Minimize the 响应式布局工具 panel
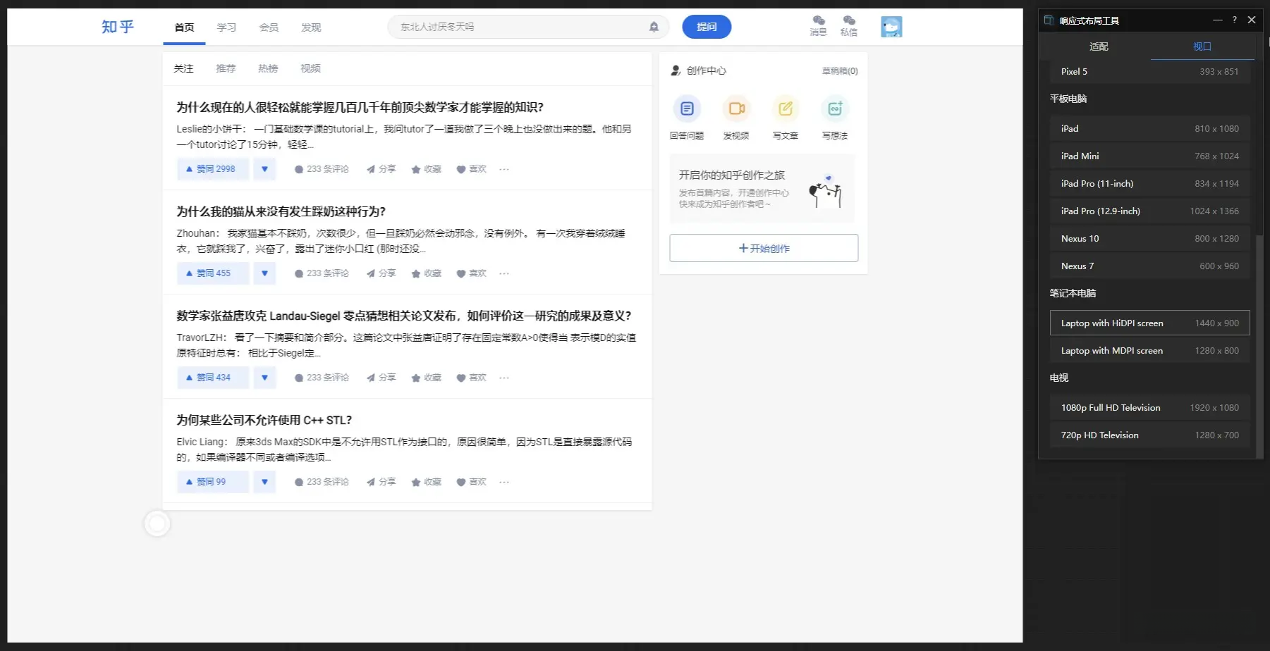Viewport: 1270px width, 651px height. 1217,20
